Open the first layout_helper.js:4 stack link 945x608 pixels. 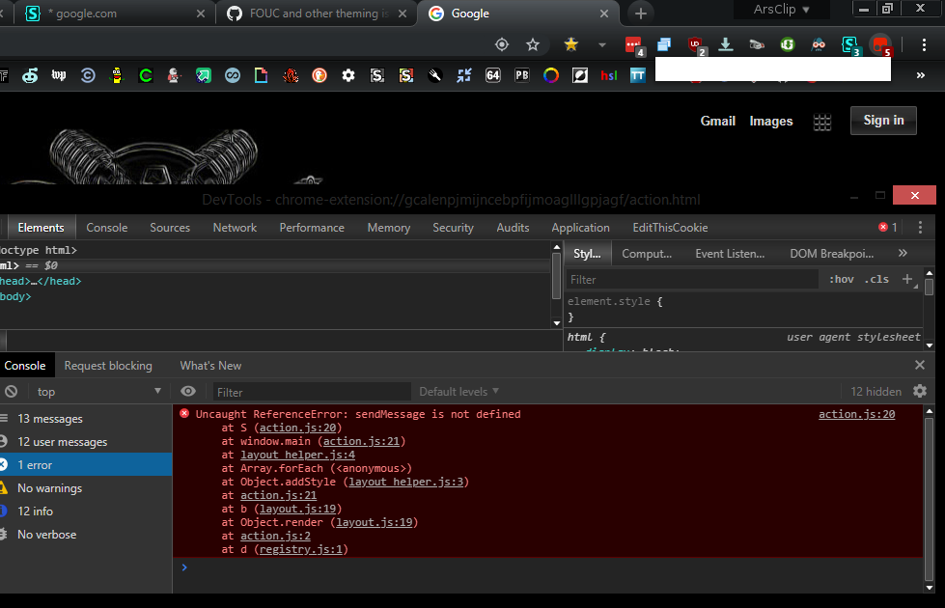(x=297, y=455)
